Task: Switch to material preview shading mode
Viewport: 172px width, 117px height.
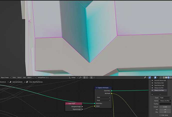Action: 168,77
